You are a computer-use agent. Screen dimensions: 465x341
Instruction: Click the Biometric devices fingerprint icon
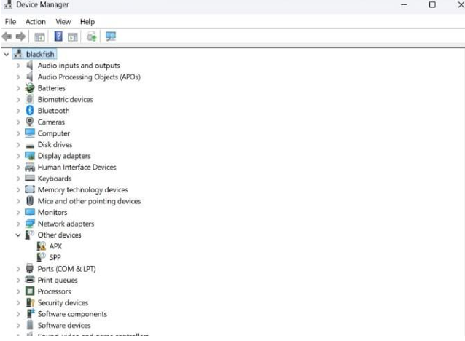(x=30, y=99)
